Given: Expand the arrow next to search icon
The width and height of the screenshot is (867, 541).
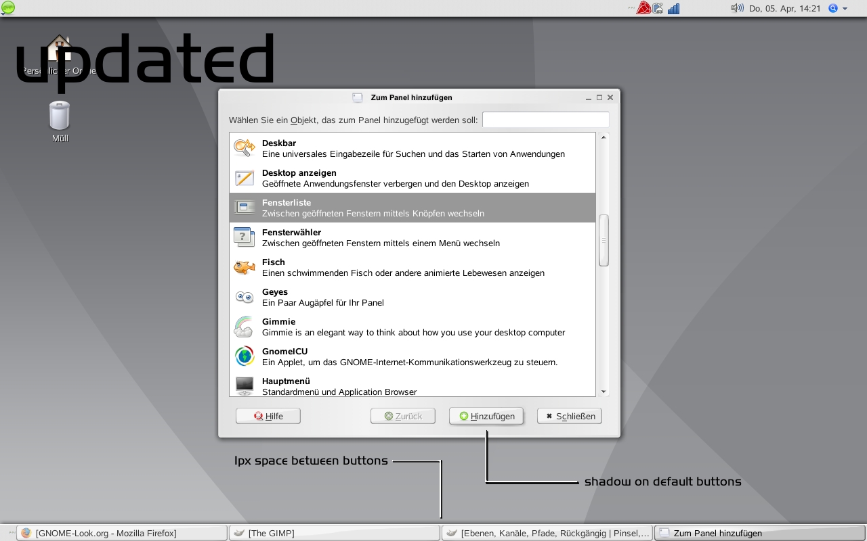Looking at the screenshot, I should (845, 9).
